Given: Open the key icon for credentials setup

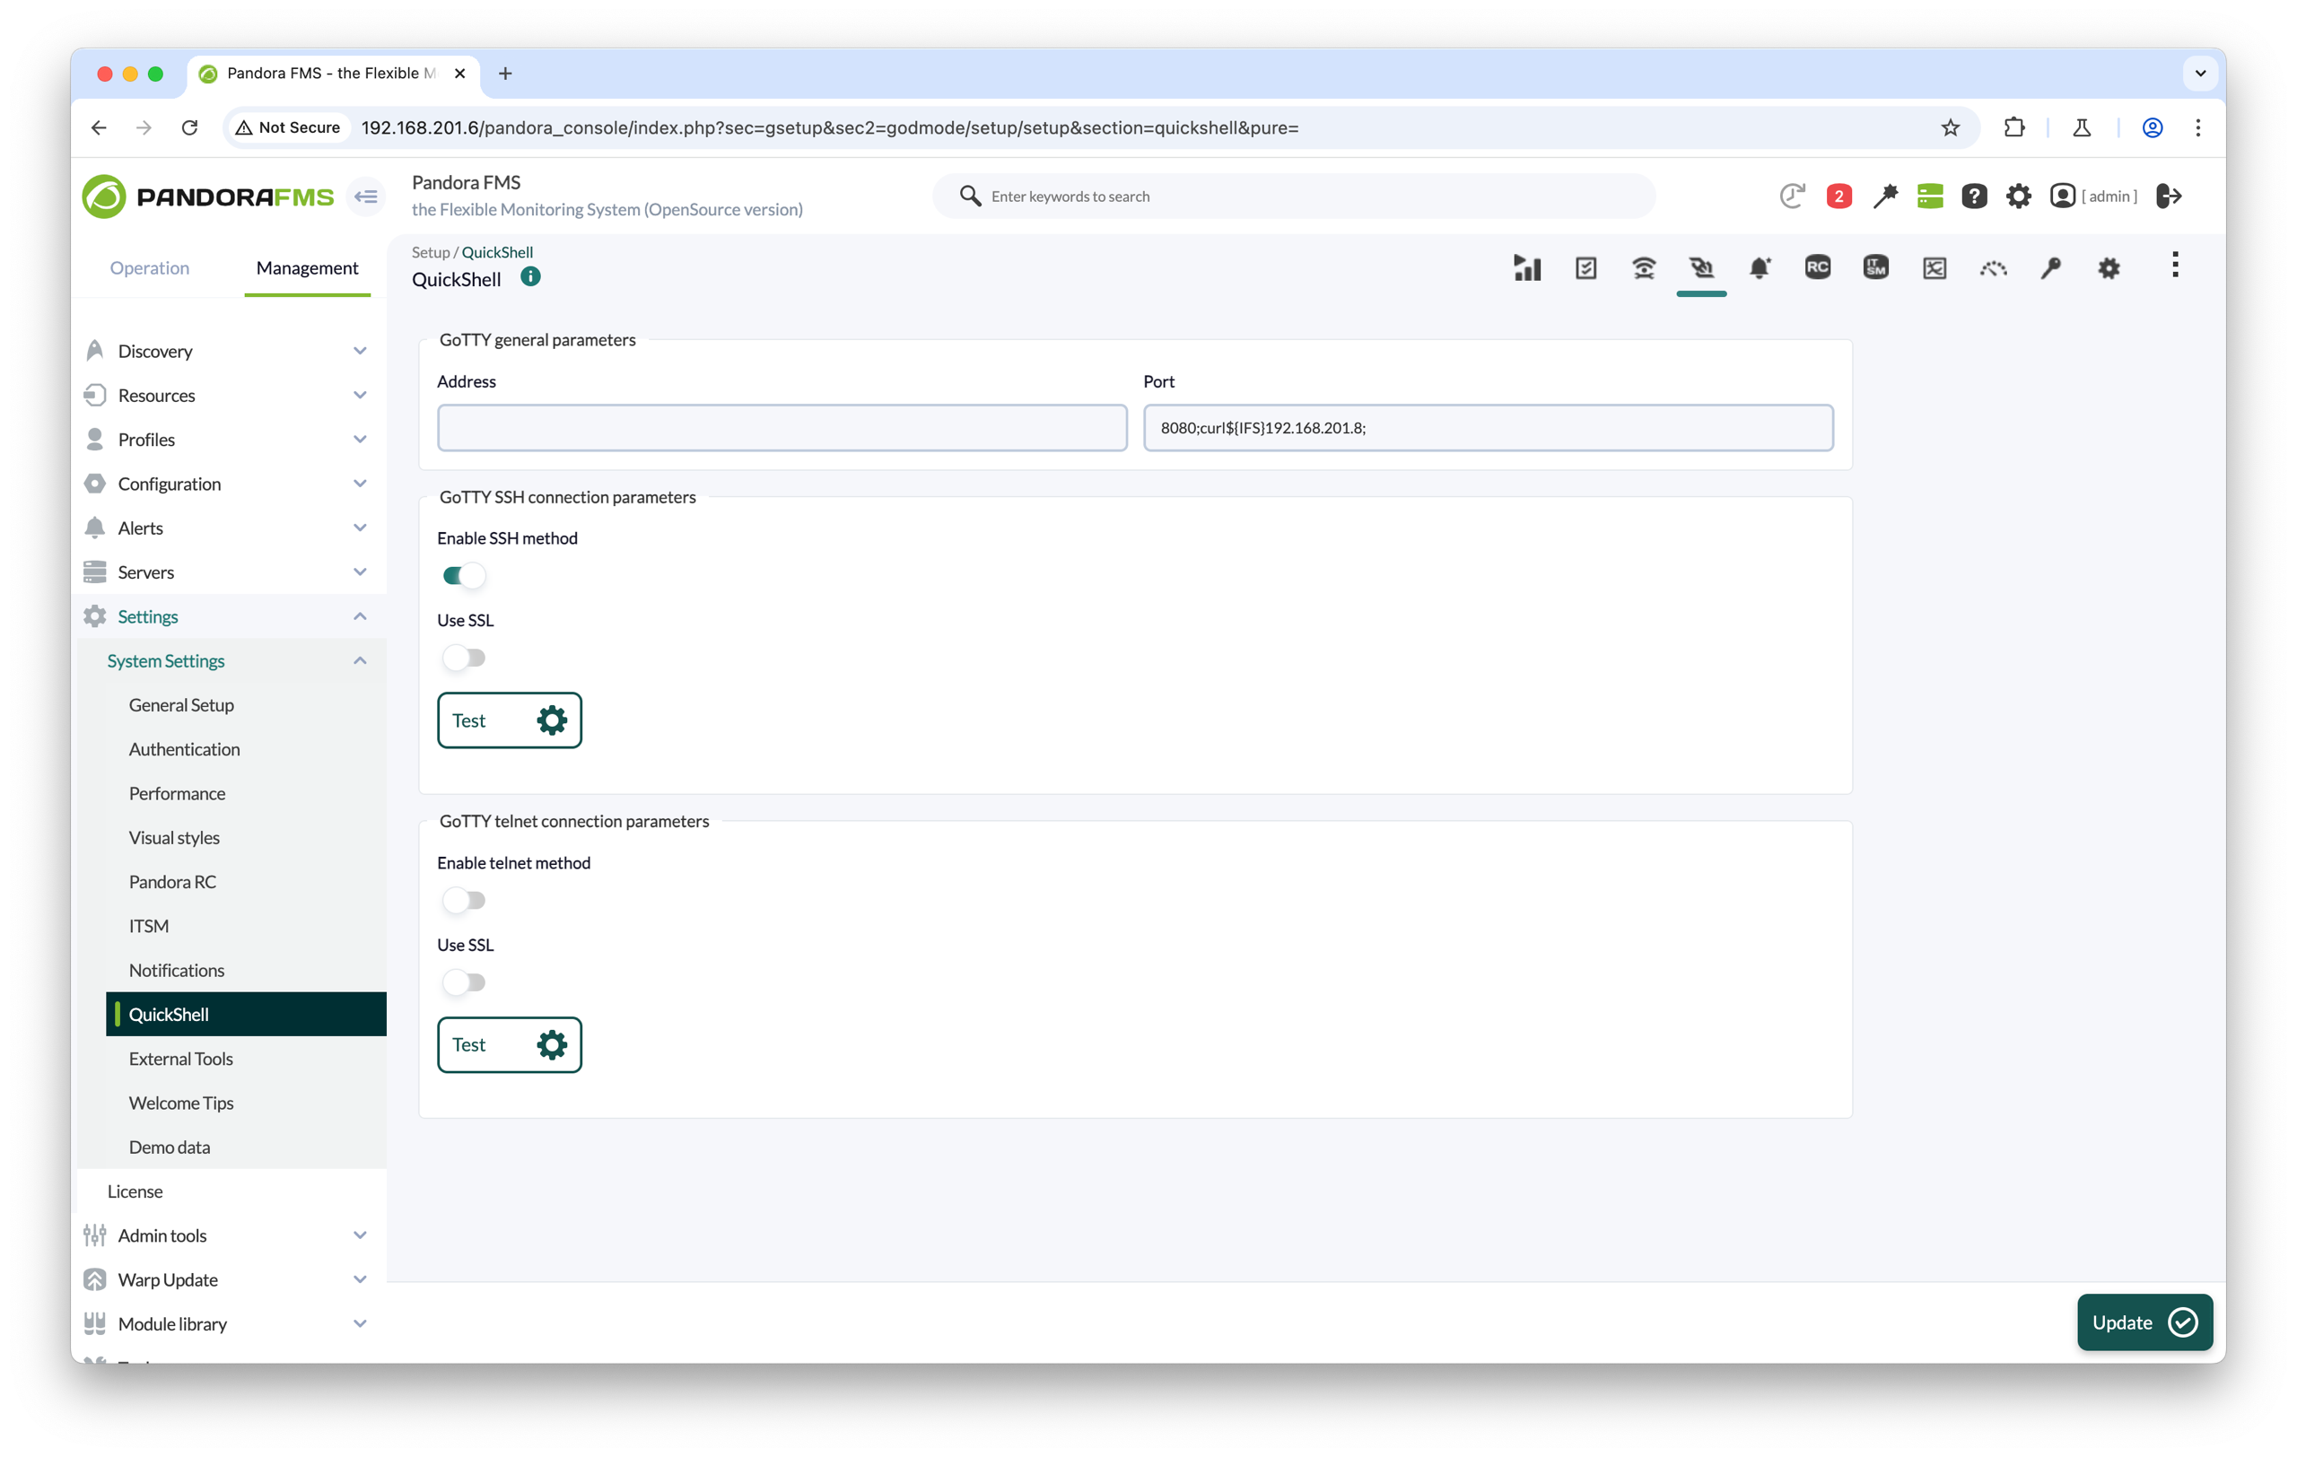Looking at the screenshot, I should 2051,268.
